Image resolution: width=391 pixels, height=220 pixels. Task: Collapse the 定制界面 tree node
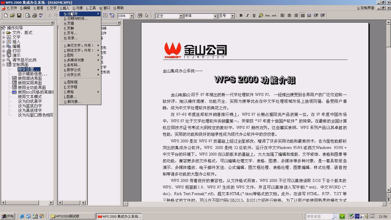click(4, 65)
